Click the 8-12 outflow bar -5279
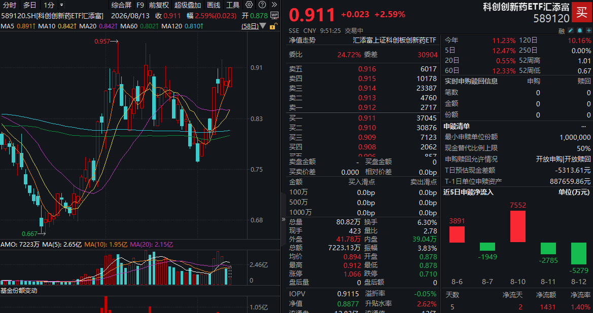 pos(579,253)
